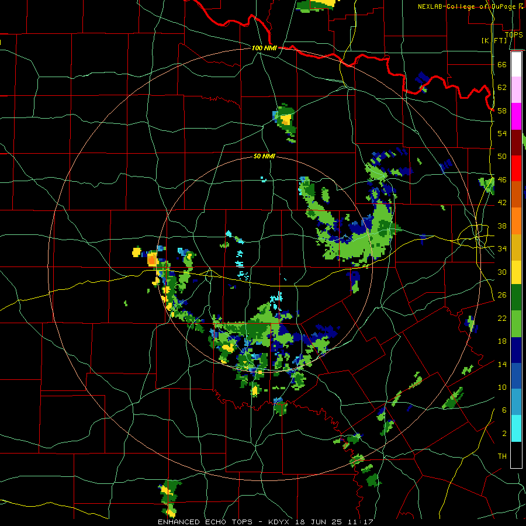This screenshot has width=526, height=526.
Task: Click the orange echo-top cell on the map
Action: 151,259
